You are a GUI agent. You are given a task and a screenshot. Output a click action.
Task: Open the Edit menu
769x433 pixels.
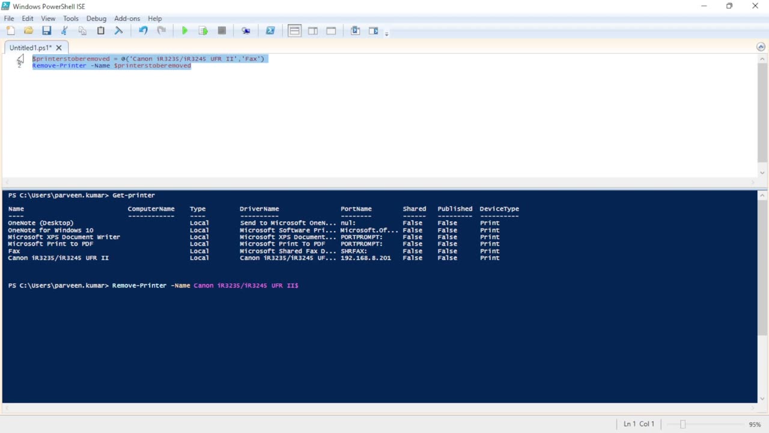tap(28, 19)
